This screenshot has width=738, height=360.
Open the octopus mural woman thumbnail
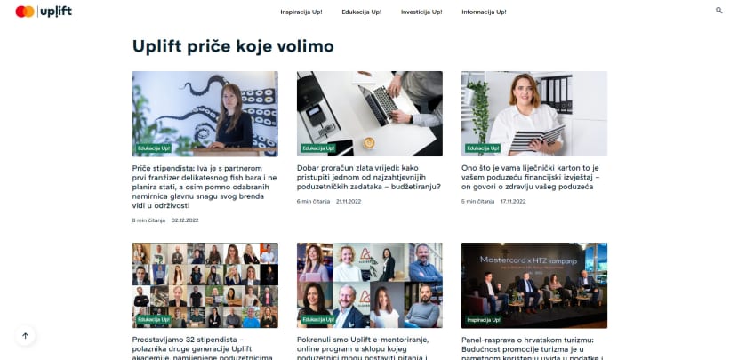[205, 114]
